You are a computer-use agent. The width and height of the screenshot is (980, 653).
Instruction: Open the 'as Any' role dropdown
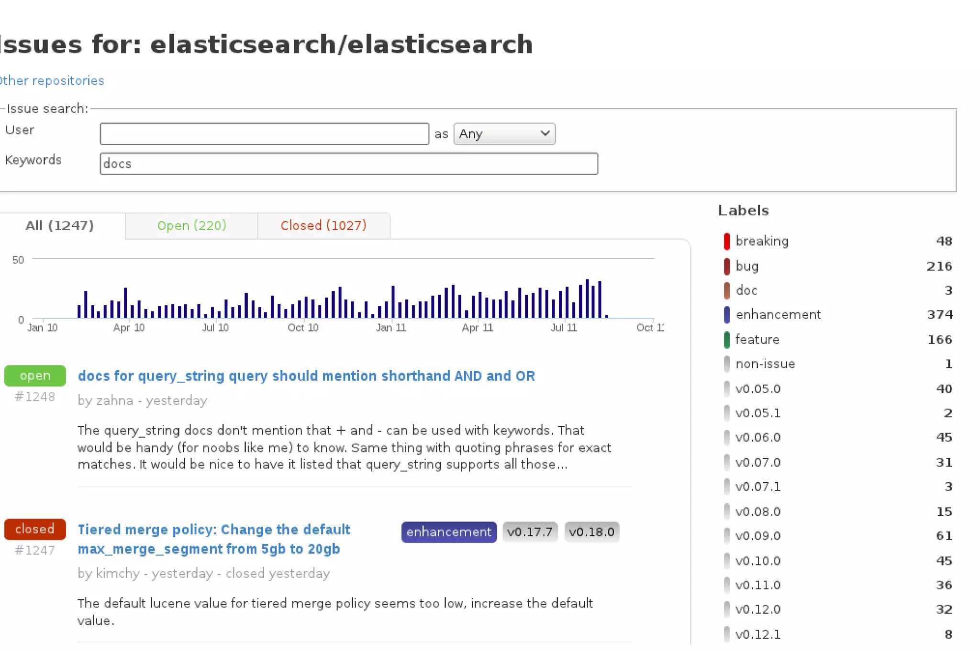point(504,134)
